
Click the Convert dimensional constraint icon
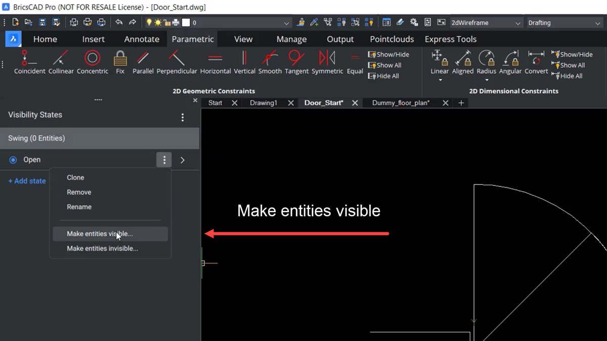(x=536, y=62)
